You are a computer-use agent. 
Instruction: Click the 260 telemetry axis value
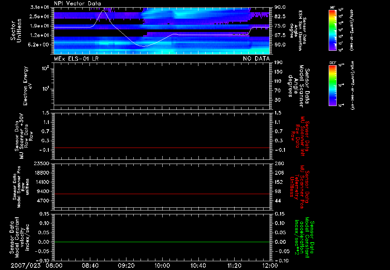click(279, 164)
